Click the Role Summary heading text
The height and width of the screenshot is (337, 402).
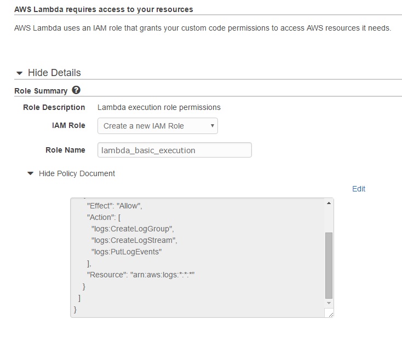click(41, 91)
